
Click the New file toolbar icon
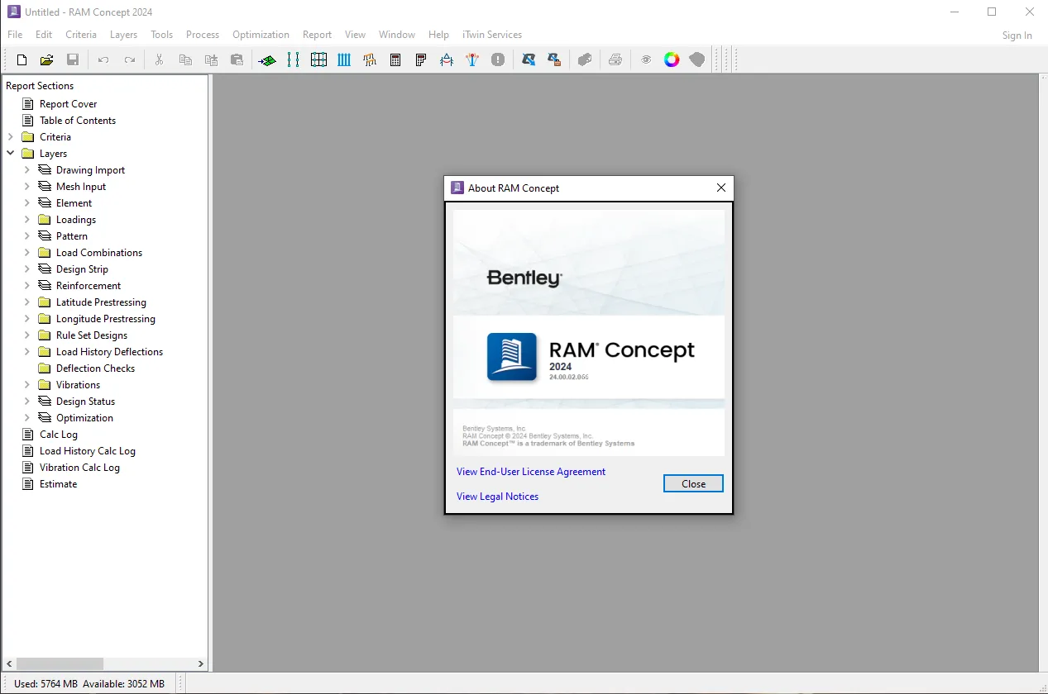[x=22, y=59]
